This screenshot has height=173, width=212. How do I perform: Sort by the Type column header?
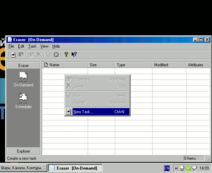pyautogui.click(x=134, y=65)
